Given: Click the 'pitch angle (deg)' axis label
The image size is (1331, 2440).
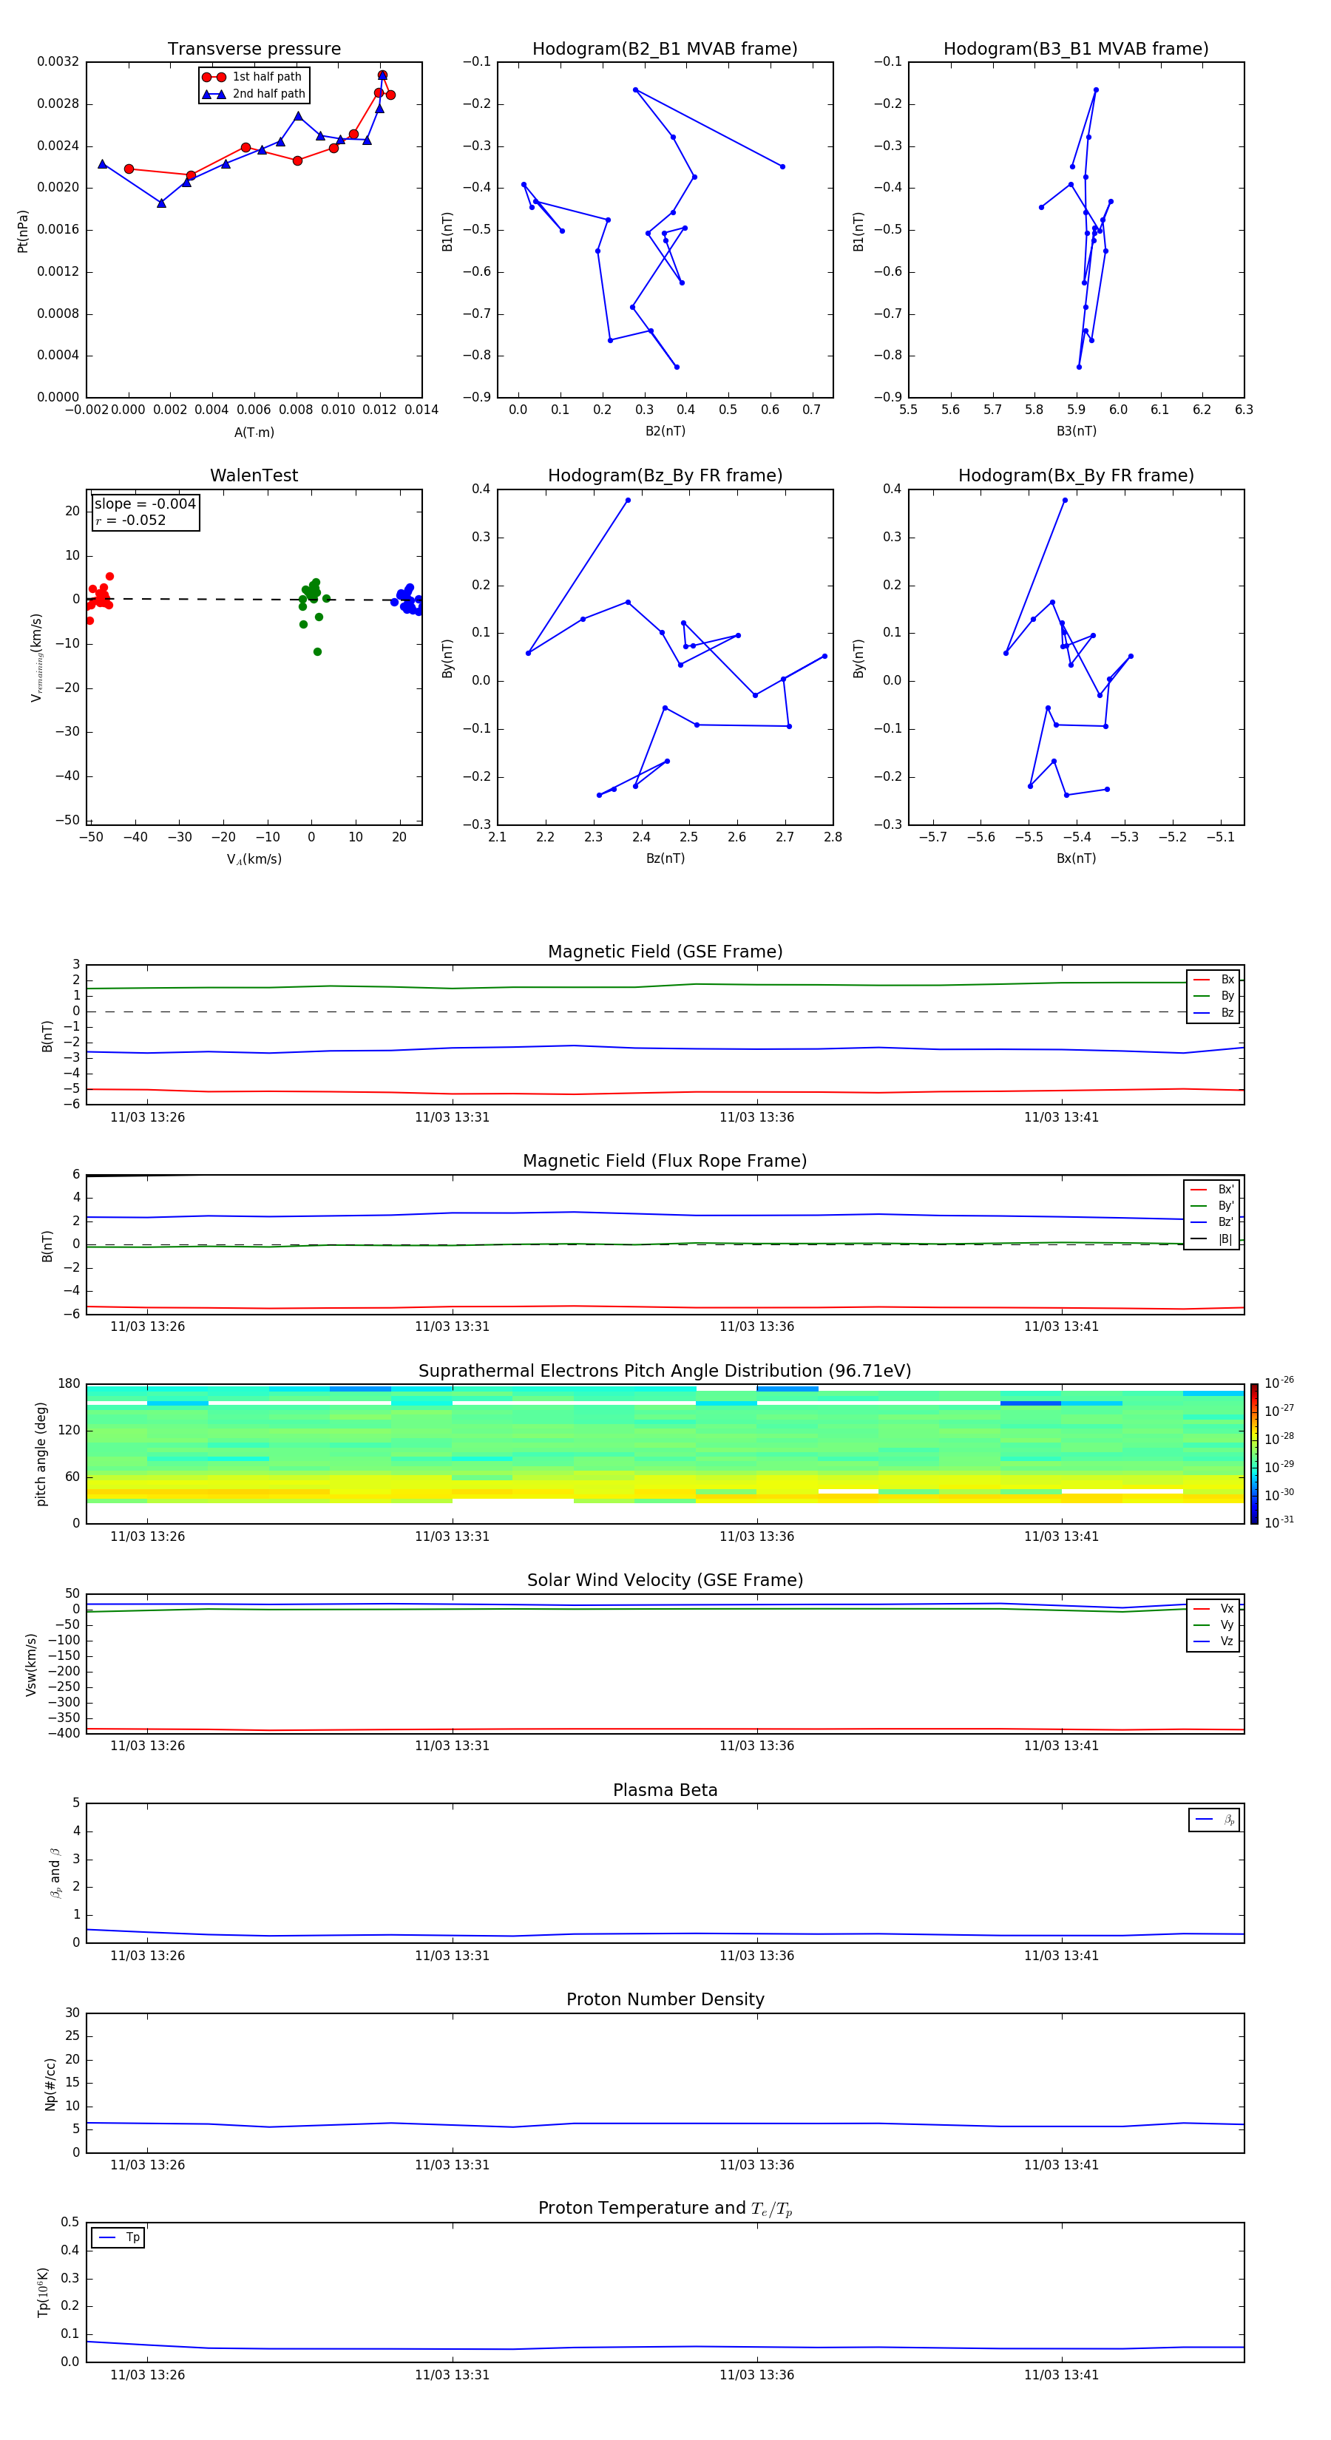Looking at the screenshot, I should [x=41, y=1454].
